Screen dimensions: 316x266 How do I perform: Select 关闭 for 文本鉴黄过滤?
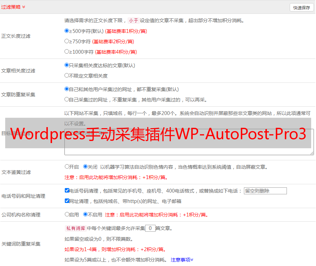pos(85,167)
